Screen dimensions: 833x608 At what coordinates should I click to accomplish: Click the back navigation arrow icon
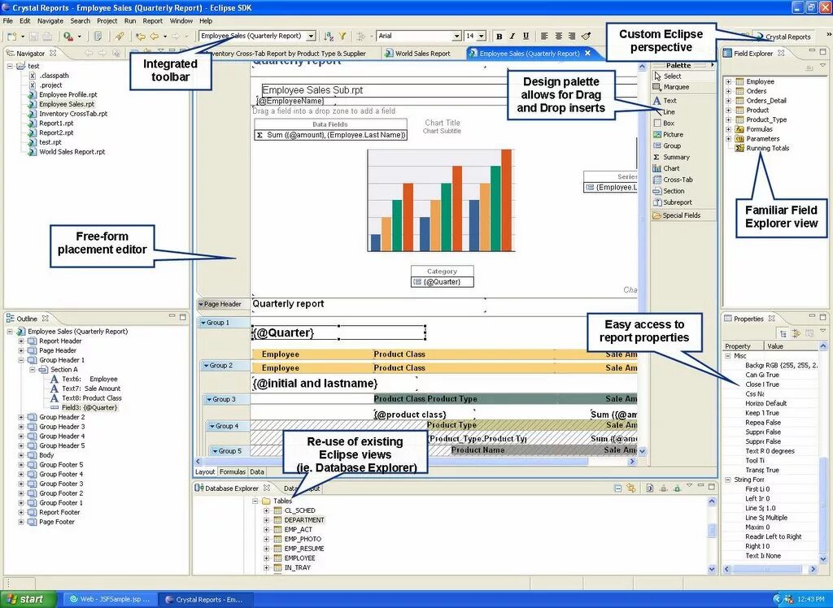click(155, 36)
